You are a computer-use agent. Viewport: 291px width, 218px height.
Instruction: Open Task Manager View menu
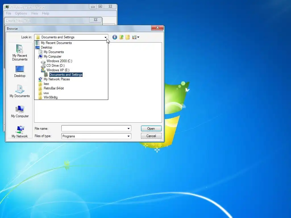tap(34, 13)
